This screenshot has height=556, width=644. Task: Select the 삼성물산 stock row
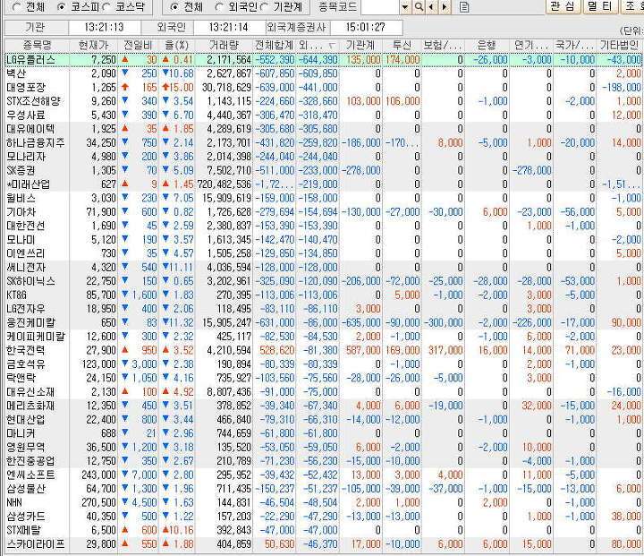tap(323, 489)
